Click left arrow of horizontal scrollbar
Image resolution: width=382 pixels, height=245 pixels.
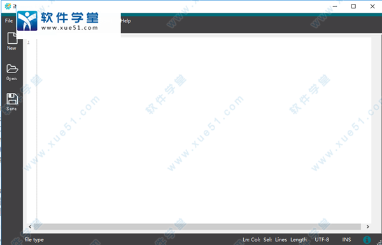click(x=30, y=227)
